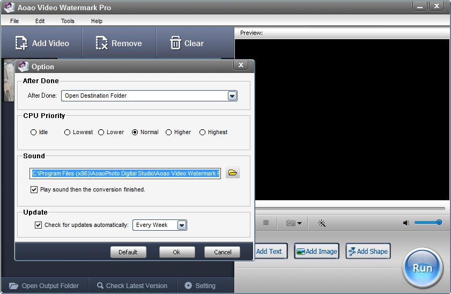Select Lower CPU priority
Viewport: 451px width, 294px height.
point(111,132)
